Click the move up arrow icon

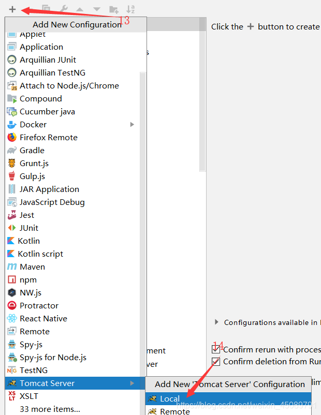coord(80,9)
